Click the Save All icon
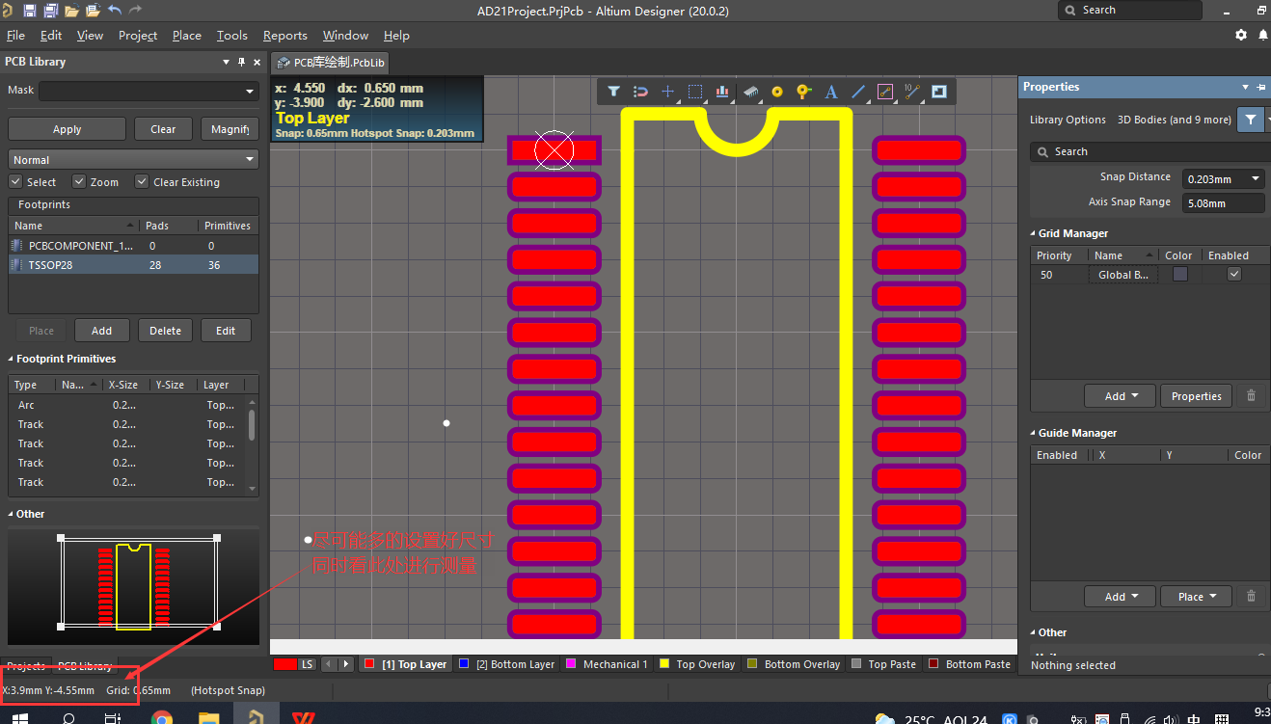 point(50,11)
